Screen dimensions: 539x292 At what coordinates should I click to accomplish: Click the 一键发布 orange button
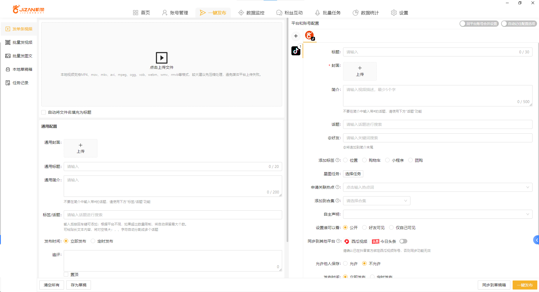coord(524,285)
